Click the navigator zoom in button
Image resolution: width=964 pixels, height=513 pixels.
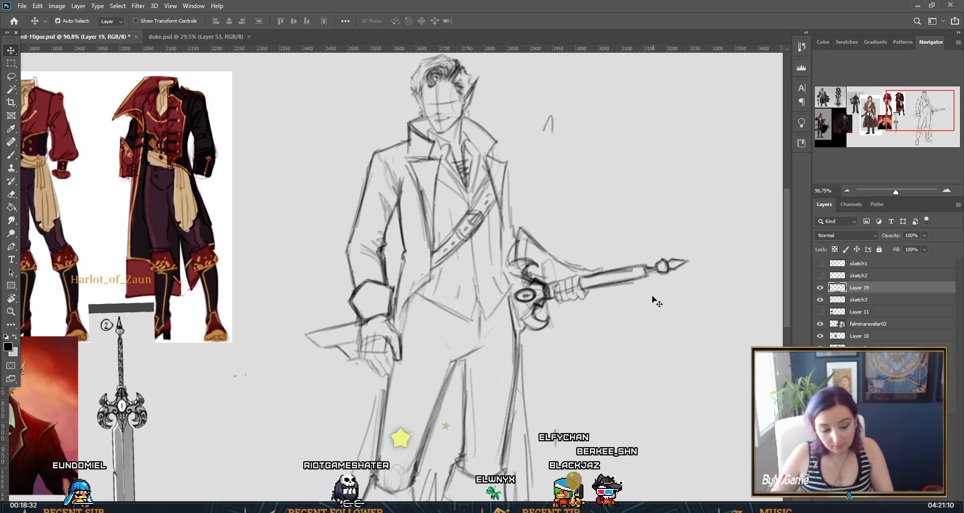tap(946, 191)
